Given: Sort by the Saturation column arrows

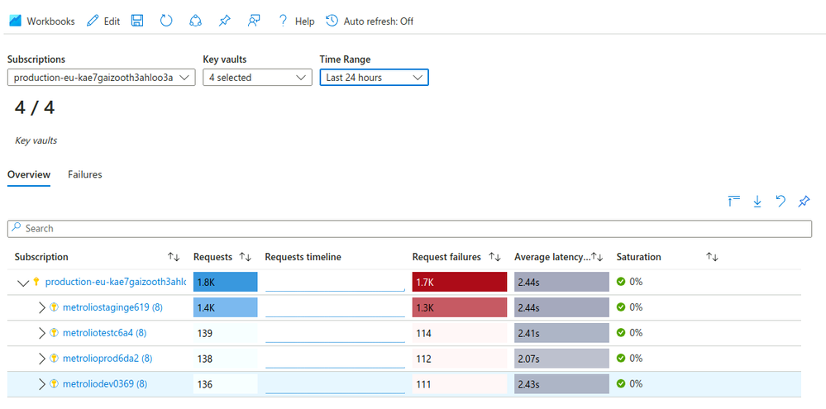Looking at the screenshot, I should coord(712,257).
